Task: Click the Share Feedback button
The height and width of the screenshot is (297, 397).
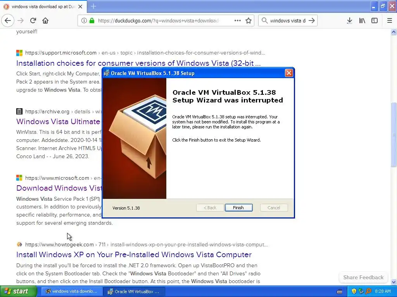Action: [x=363, y=277]
